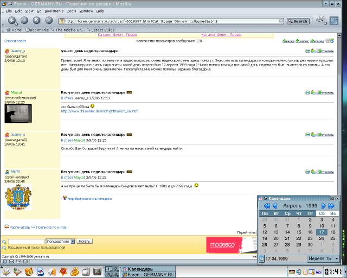
Task: Switch to virtual desktop 2 in pager
Action: pyautogui.click(x=115, y=268)
